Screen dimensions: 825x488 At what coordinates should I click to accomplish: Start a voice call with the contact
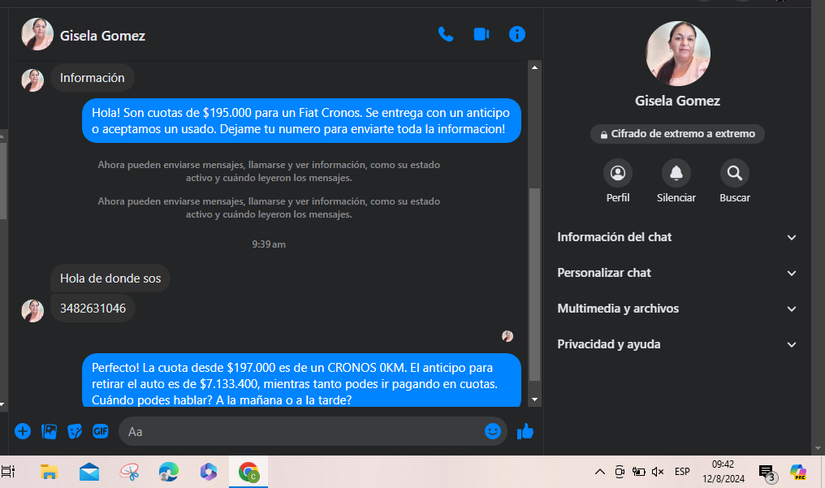[x=445, y=34]
